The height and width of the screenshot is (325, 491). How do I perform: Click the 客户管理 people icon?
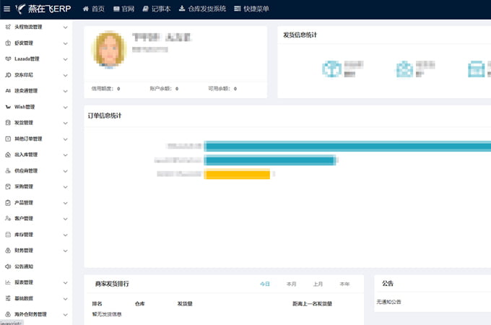pyautogui.click(x=8, y=218)
